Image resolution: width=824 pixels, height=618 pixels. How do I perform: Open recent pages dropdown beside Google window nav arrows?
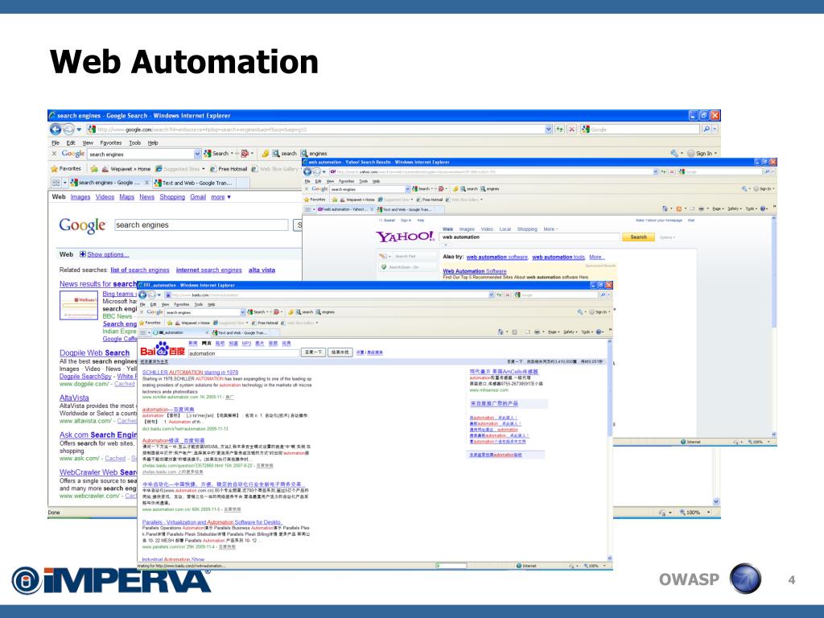pyautogui.click(x=79, y=130)
